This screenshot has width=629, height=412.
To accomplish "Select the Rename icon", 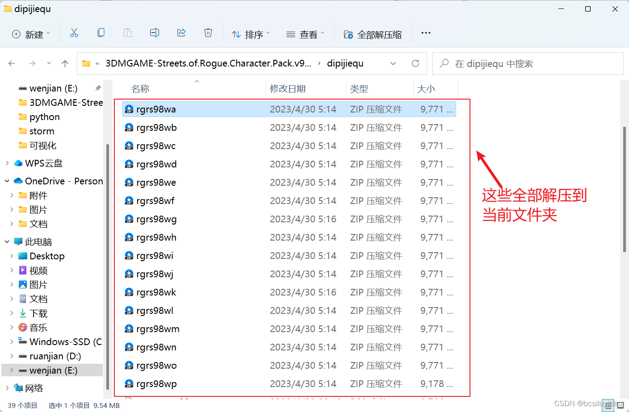I will pyautogui.click(x=155, y=33).
